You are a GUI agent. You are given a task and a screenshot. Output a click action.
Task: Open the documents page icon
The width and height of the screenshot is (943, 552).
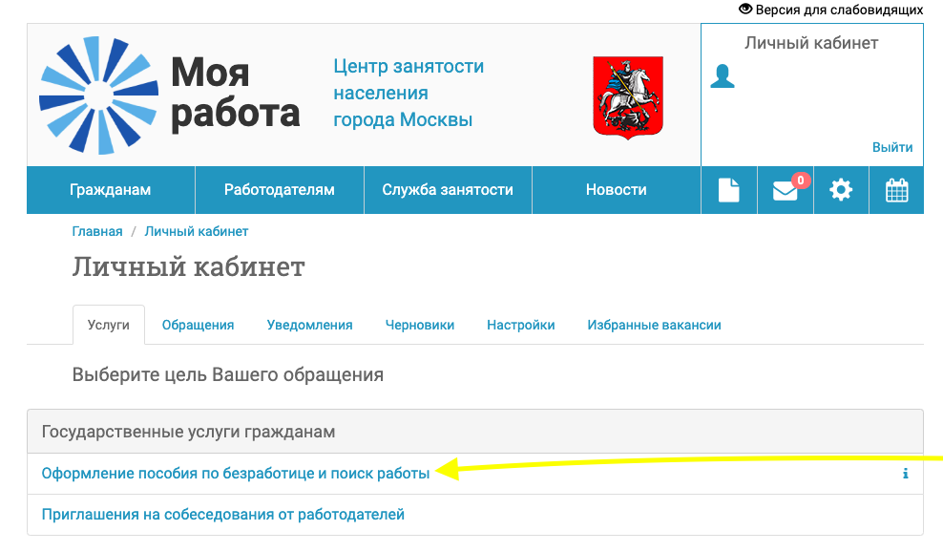729,190
